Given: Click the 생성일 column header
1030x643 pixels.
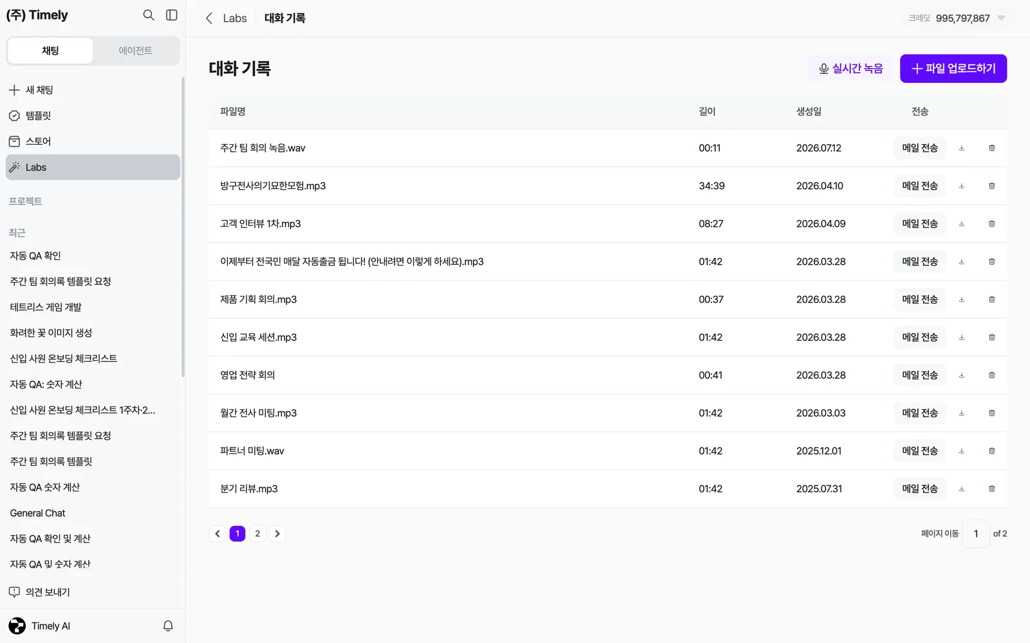Looking at the screenshot, I should 809,111.
